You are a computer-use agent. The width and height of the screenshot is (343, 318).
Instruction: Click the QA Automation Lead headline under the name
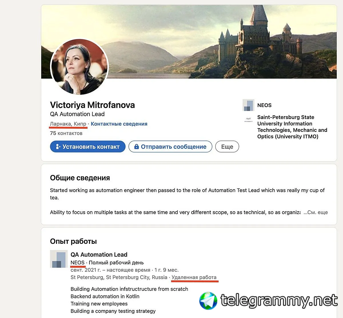(x=77, y=114)
